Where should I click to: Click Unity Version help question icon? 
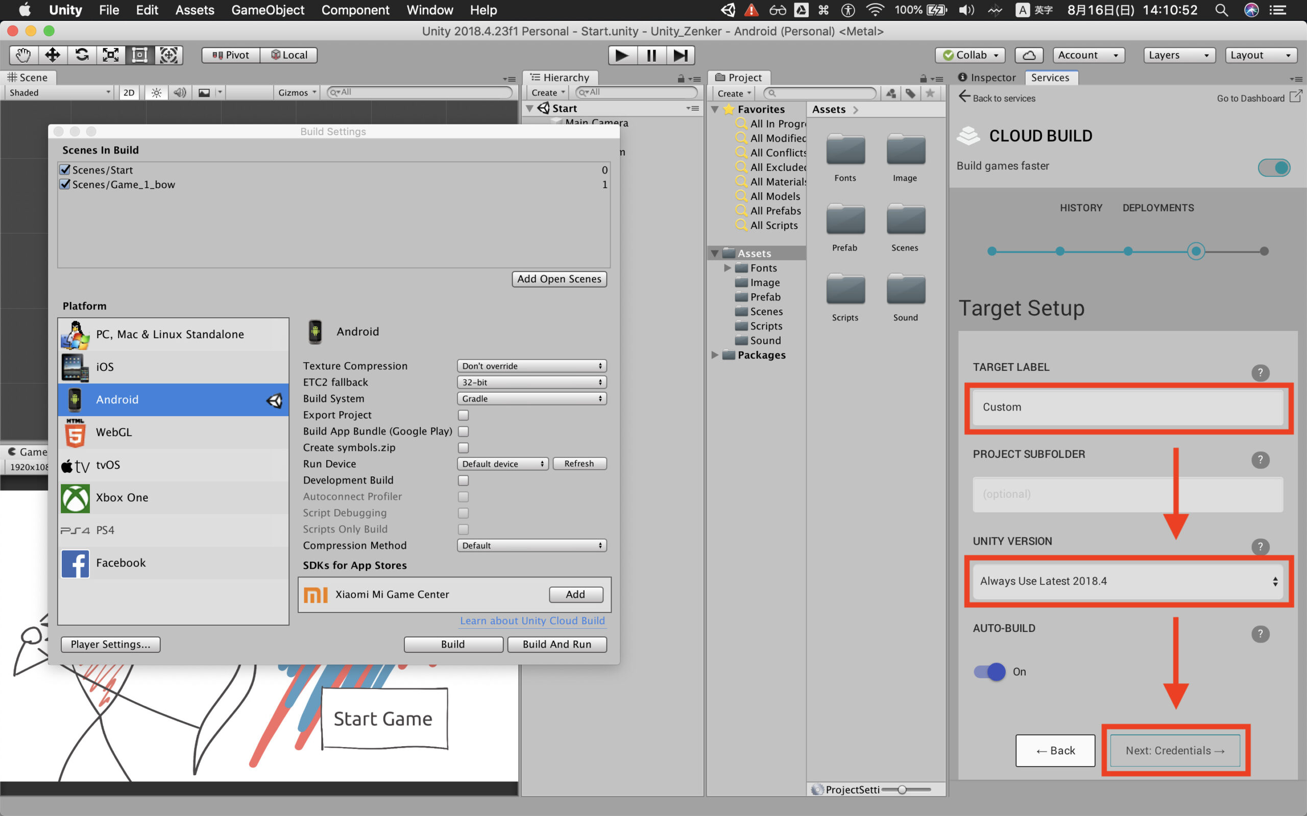click(x=1261, y=547)
